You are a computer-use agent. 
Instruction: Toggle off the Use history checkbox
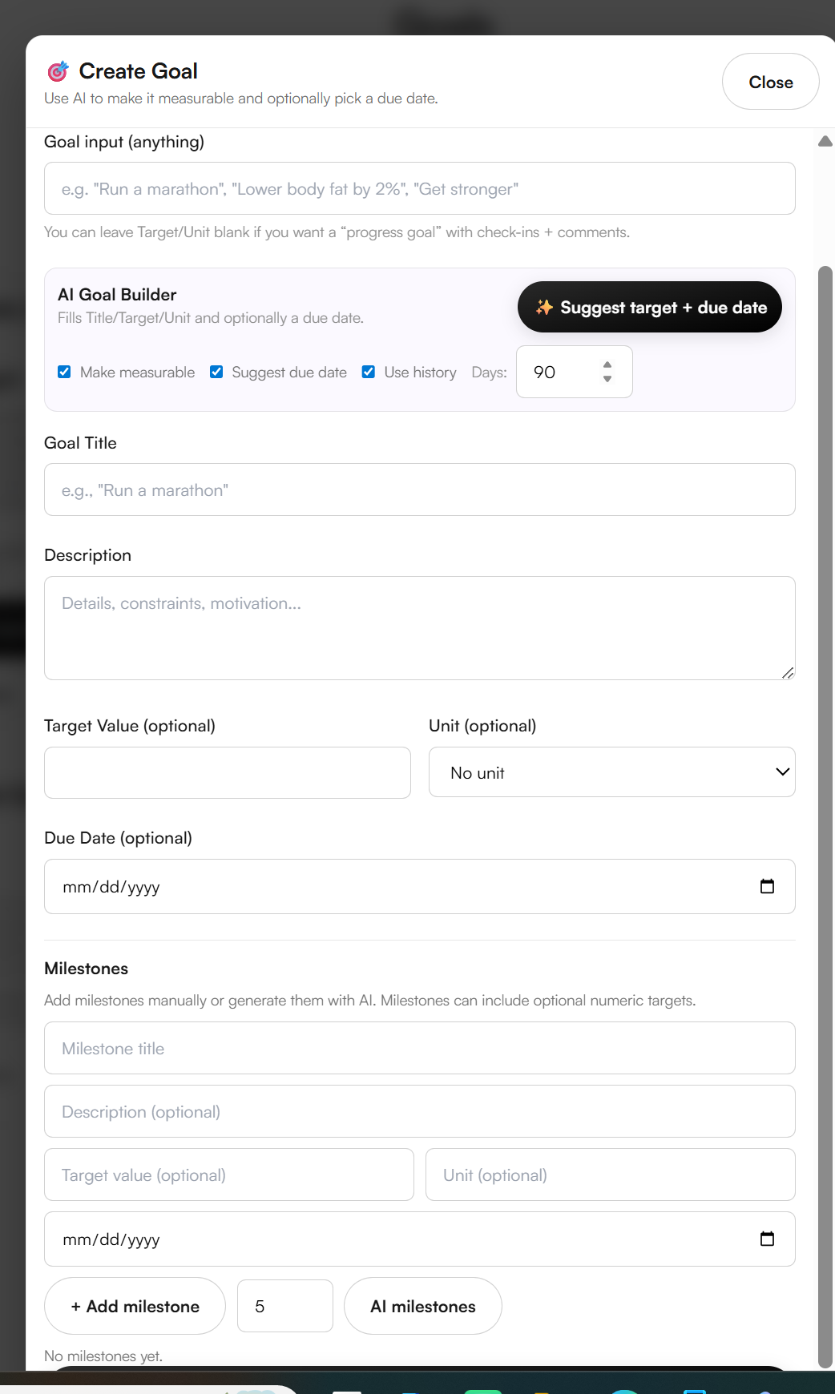pos(369,372)
